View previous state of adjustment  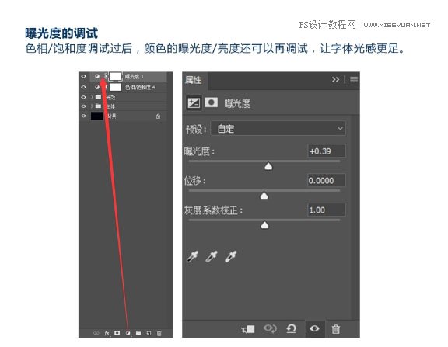[x=270, y=328]
